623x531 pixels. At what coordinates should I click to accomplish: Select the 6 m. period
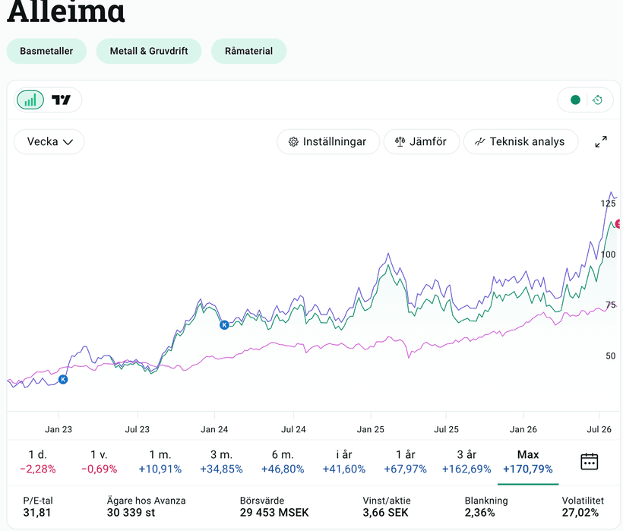pos(283,462)
